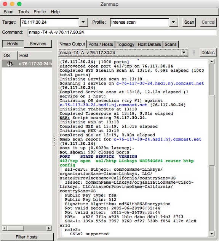Expand the Profile dropdown arrow
This screenshot has height=241, width=219.
pos(173,22)
